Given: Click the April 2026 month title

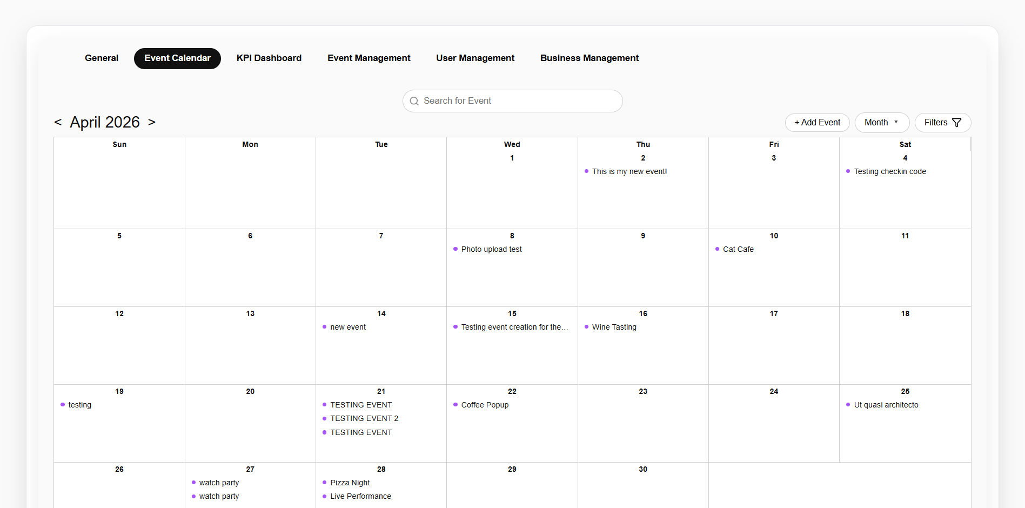Looking at the screenshot, I should (105, 122).
